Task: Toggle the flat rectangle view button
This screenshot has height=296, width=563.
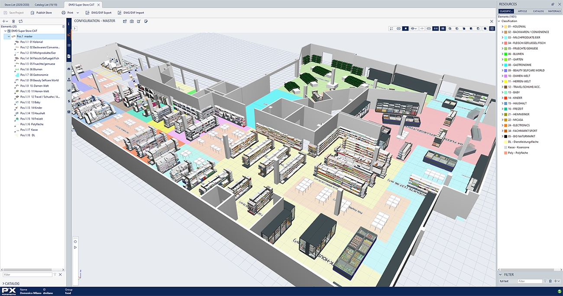Action: (429, 29)
